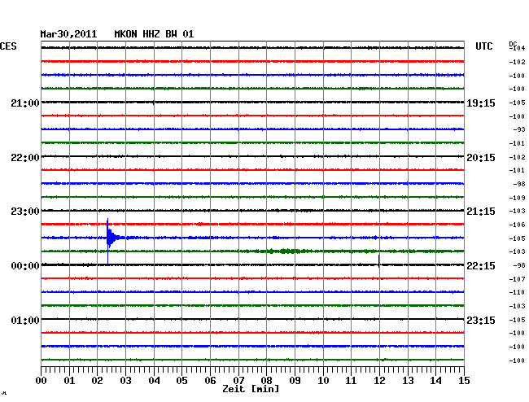Select the 21:00 local time label
This screenshot has width=529, height=402.
[x=25, y=103]
